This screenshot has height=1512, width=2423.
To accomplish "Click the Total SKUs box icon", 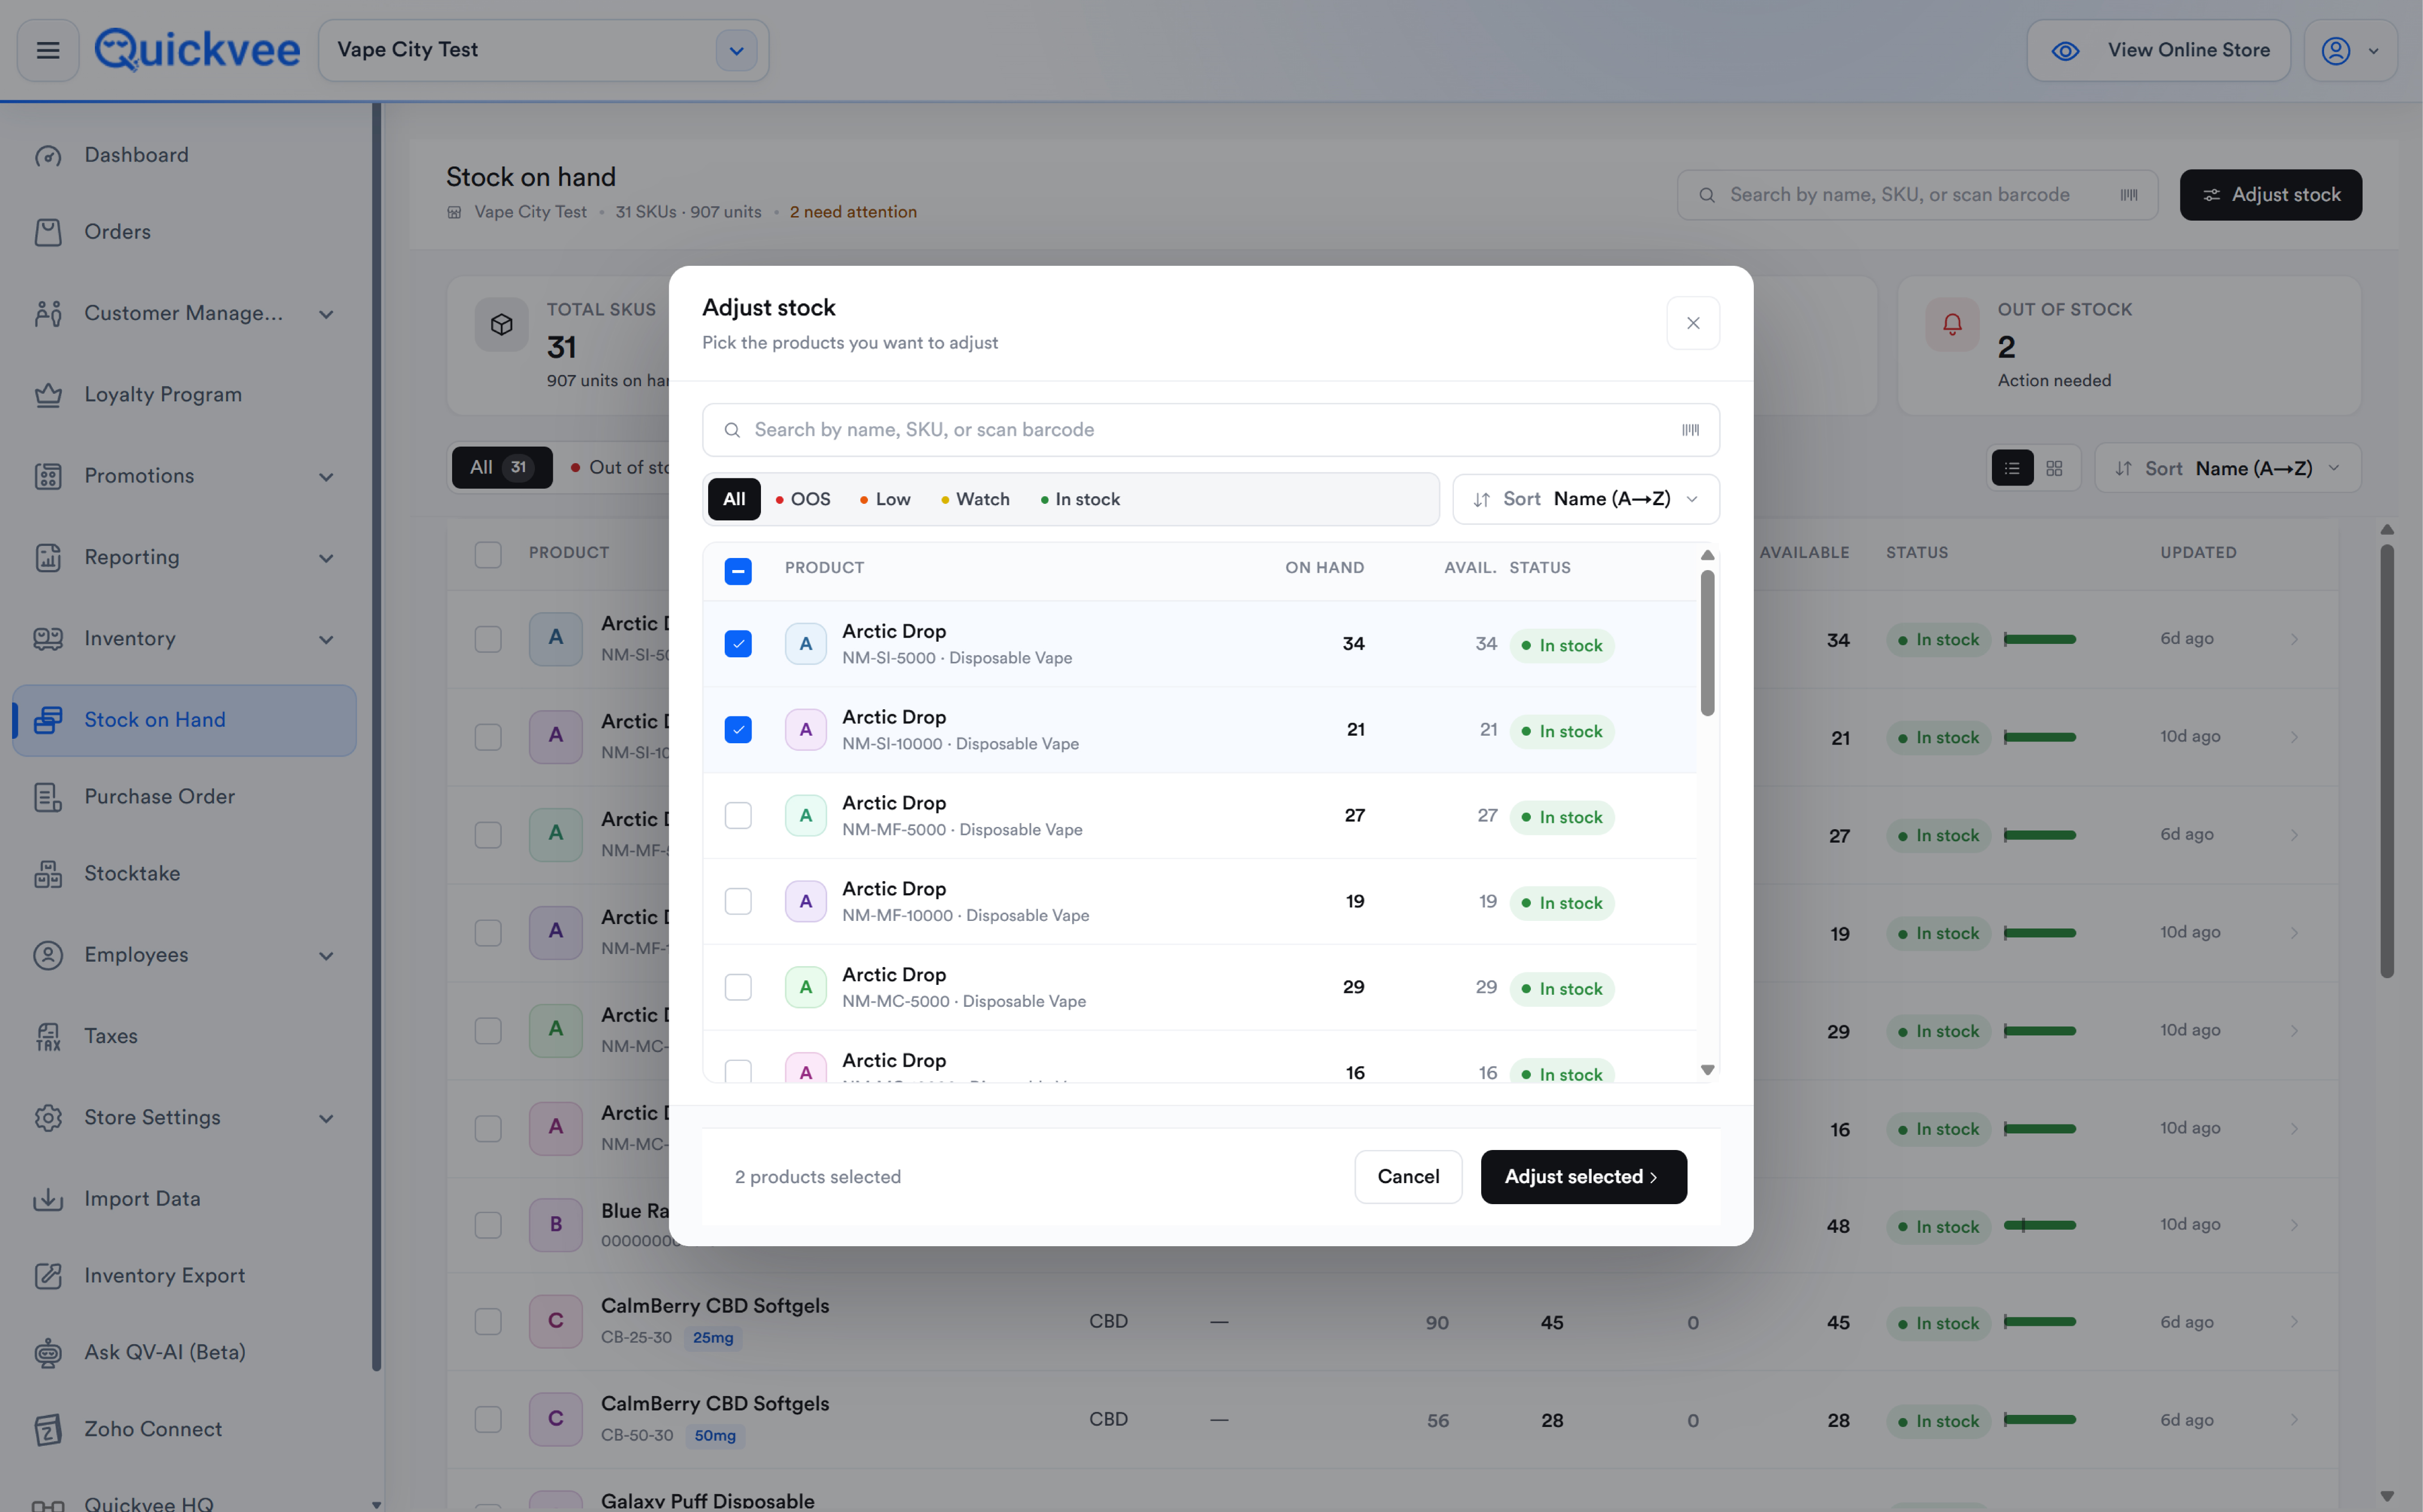I will pos(501,324).
